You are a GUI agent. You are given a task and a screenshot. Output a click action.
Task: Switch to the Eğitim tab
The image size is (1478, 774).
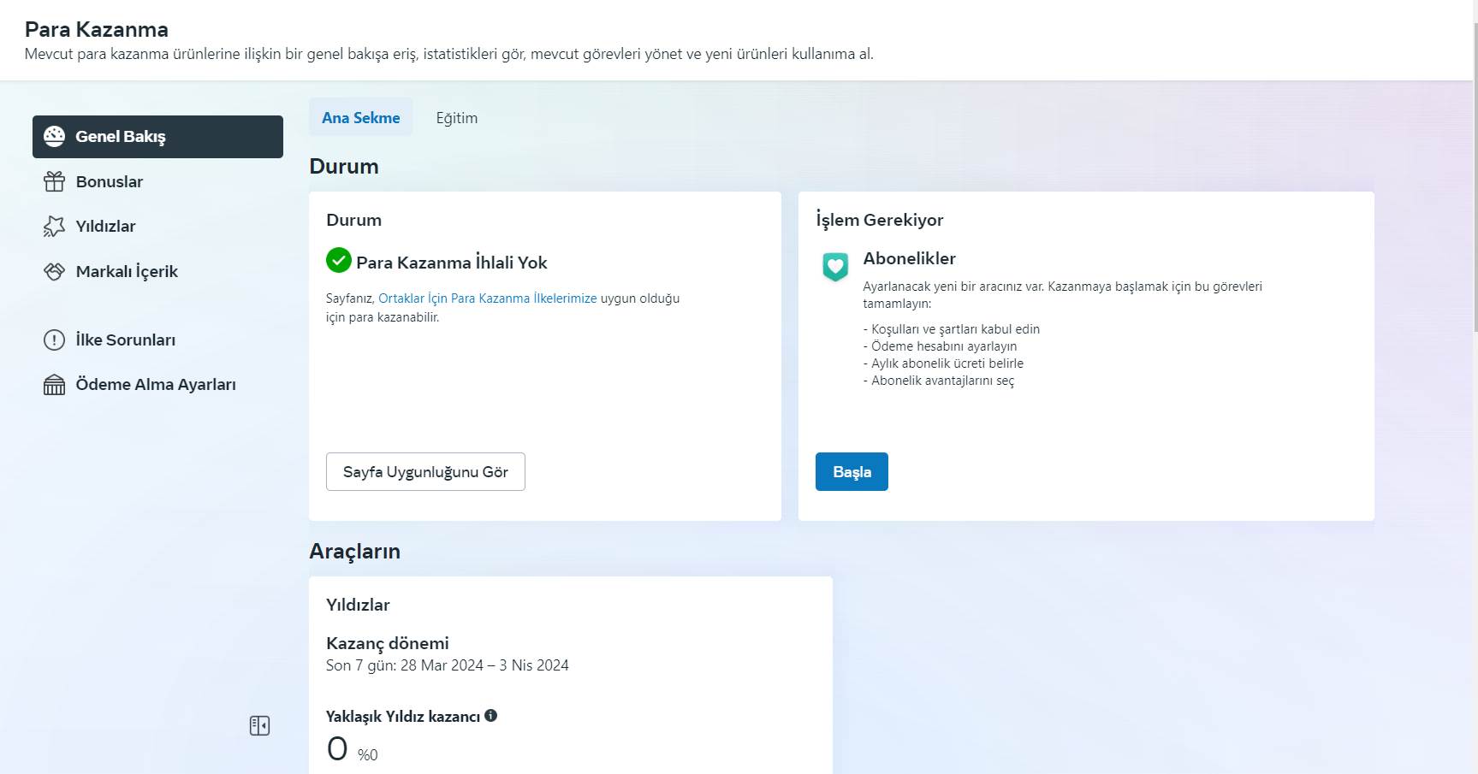(457, 118)
